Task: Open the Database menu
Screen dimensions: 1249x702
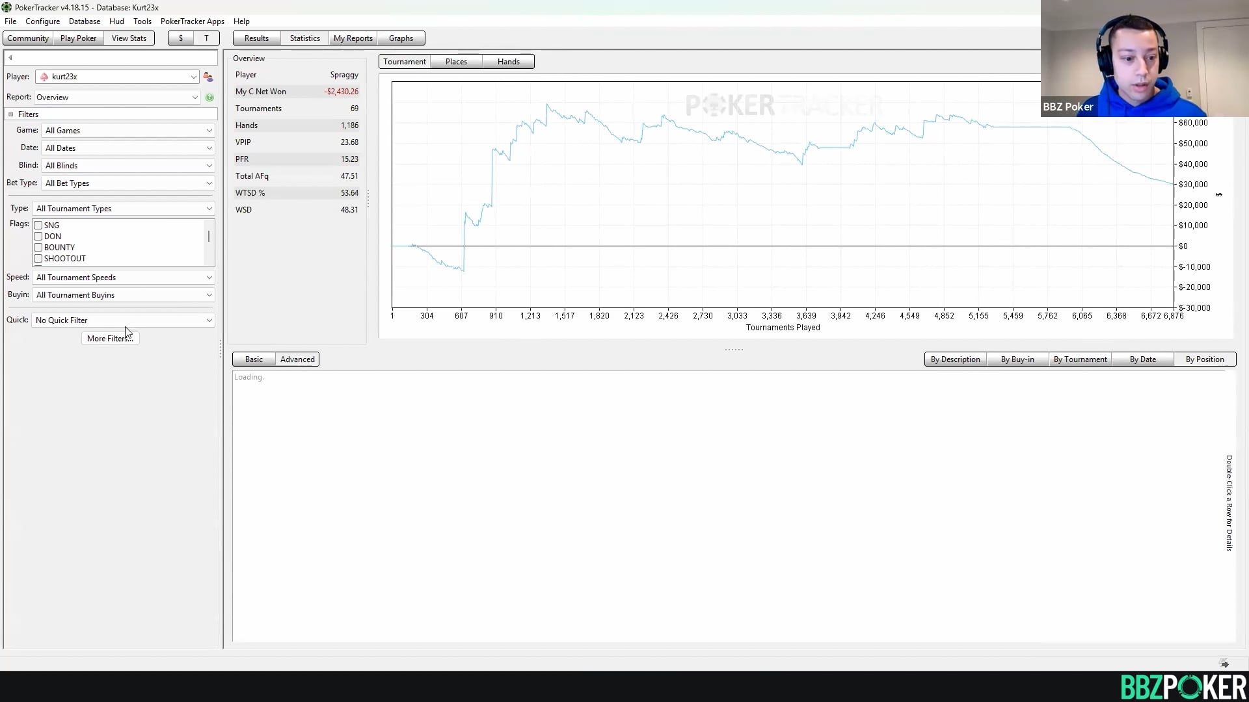Action: click(x=85, y=21)
